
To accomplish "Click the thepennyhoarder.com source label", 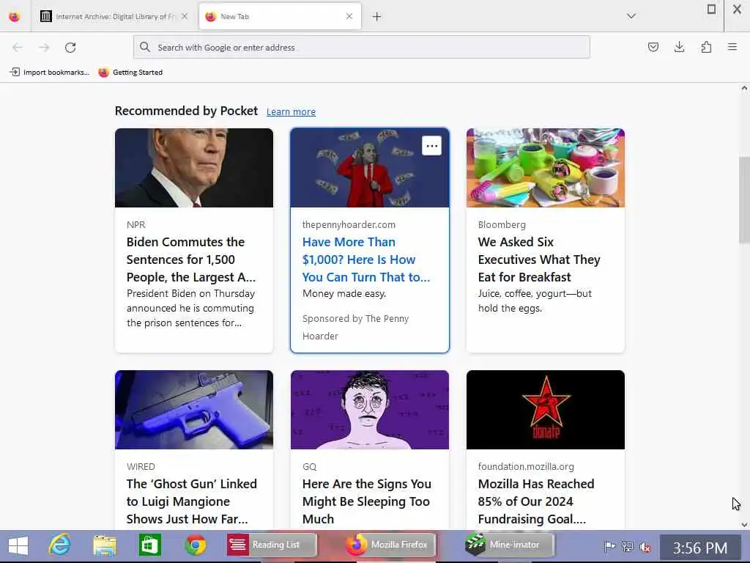I will coord(349,224).
